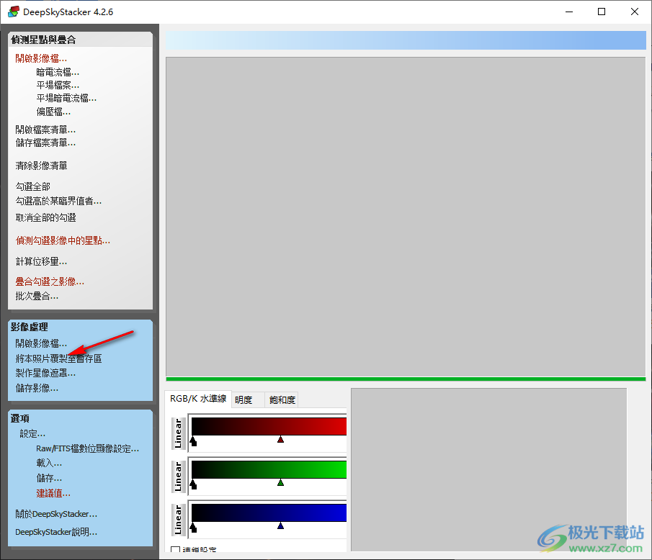Viewport: 652px width, 560px height.
Task: Toggle the 連鎖設定 checkbox
Action: tap(176, 550)
